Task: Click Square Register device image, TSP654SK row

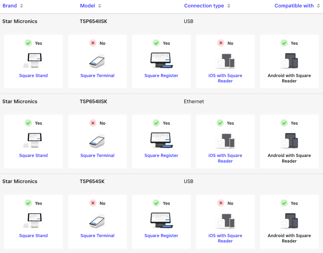Action: 161,220
